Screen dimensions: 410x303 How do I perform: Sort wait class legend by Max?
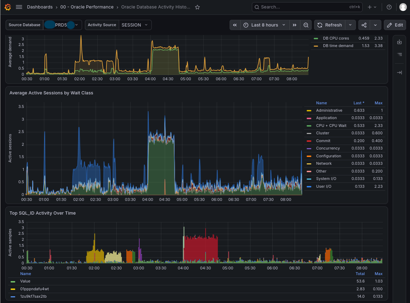[379, 103]
